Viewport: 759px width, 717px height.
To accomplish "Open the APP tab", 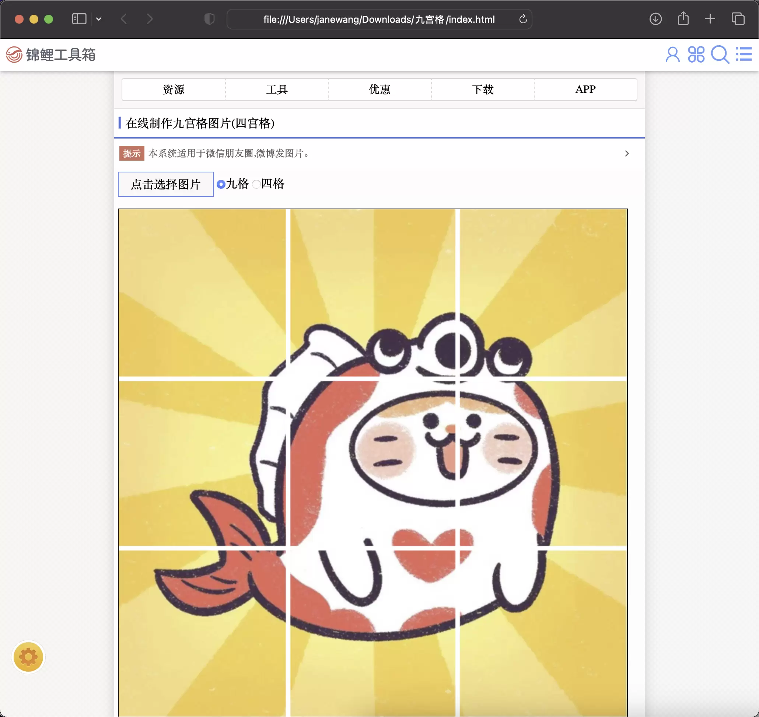I will (585, 90).
